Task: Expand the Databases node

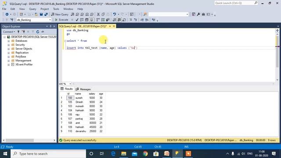Action: 8,41
